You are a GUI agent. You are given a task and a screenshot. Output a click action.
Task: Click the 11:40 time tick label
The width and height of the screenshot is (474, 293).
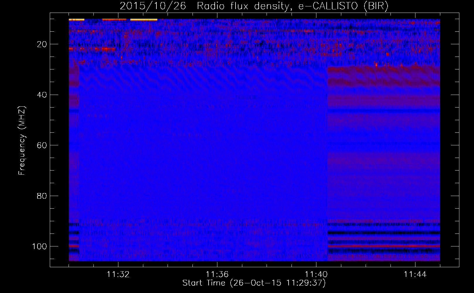point(316,275)
